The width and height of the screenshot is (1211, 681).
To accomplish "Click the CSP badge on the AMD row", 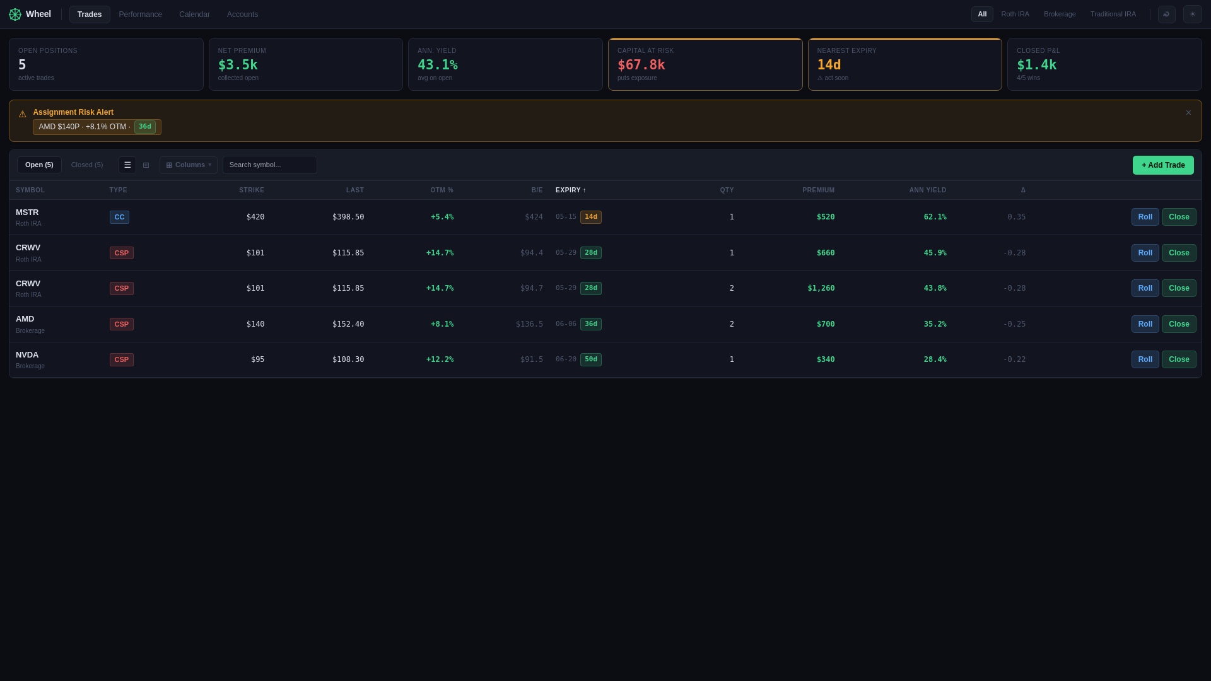I will point(122,325).
